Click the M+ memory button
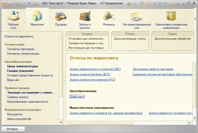The image size is (198, 133). click(x=160, y=3)
